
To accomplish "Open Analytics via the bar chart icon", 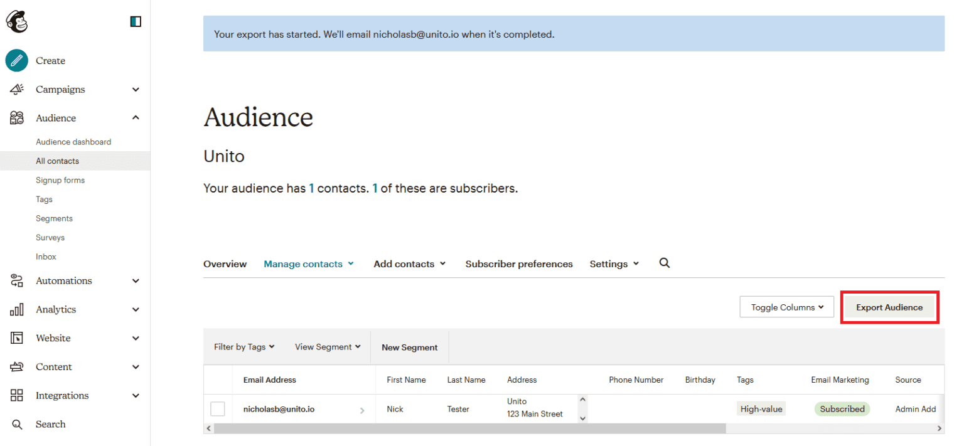I will [16, 309].
